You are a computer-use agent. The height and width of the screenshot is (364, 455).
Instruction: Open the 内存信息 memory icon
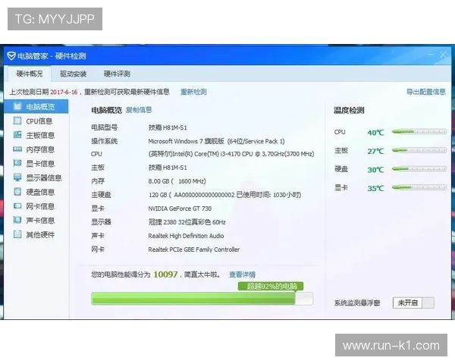(17, 149)
